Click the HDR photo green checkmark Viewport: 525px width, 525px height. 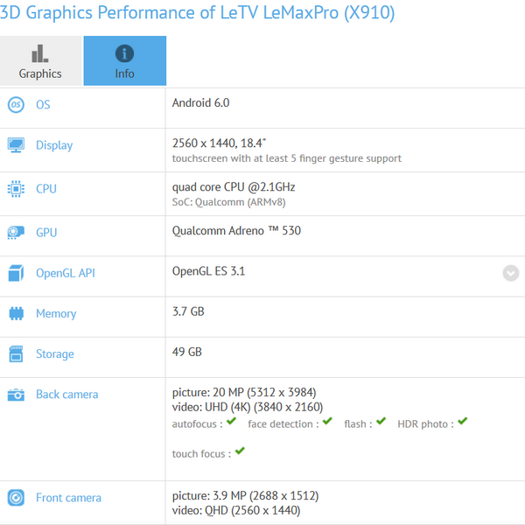462,422
